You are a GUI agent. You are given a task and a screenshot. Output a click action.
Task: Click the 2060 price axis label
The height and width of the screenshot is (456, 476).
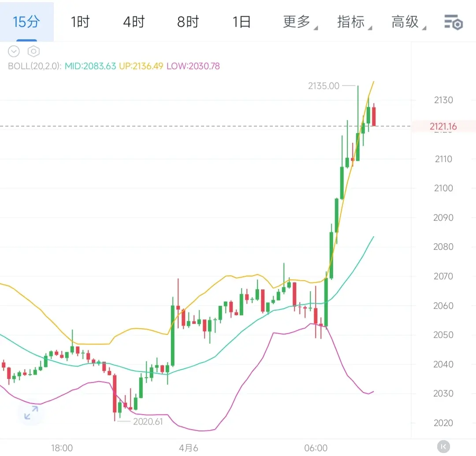tap(443, 305)
